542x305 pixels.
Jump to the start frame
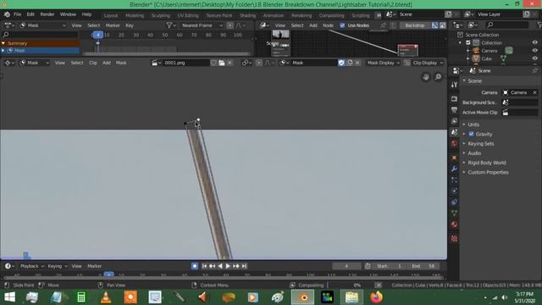coord(204,266)
